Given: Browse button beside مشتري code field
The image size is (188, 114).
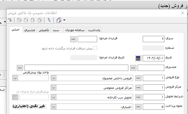Looking at the screenshot, I should (x=133, y=68).
